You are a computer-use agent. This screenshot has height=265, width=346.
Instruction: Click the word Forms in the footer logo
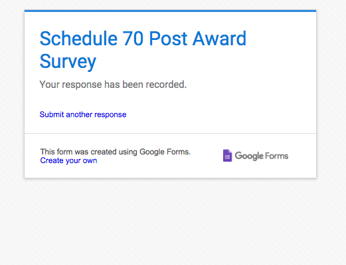coord(277,156)
